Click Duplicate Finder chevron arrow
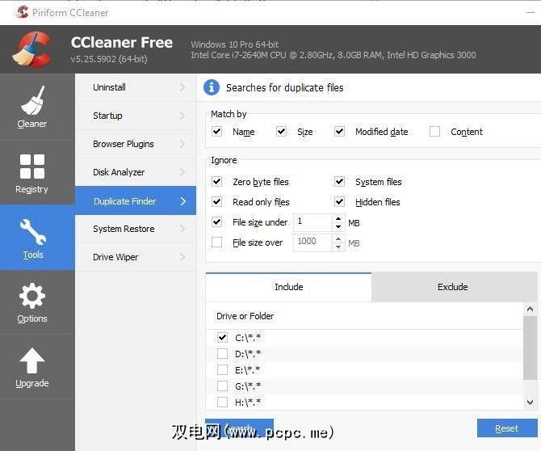The height and width of the screenshot is (451, 541). (x=182, y=201)
